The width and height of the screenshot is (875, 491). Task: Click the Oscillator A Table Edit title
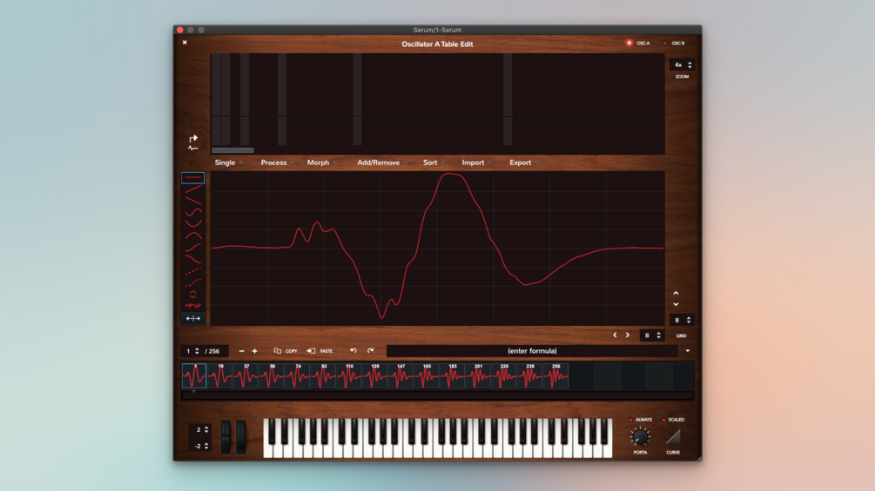(437, 44)
